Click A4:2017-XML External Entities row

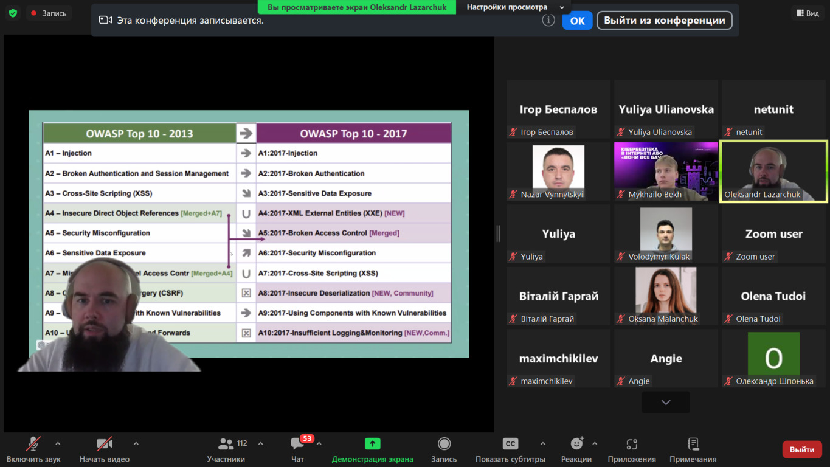tap(353, 213)
